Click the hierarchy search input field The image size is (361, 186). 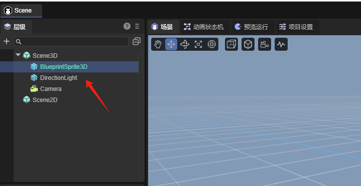(71, 42)
